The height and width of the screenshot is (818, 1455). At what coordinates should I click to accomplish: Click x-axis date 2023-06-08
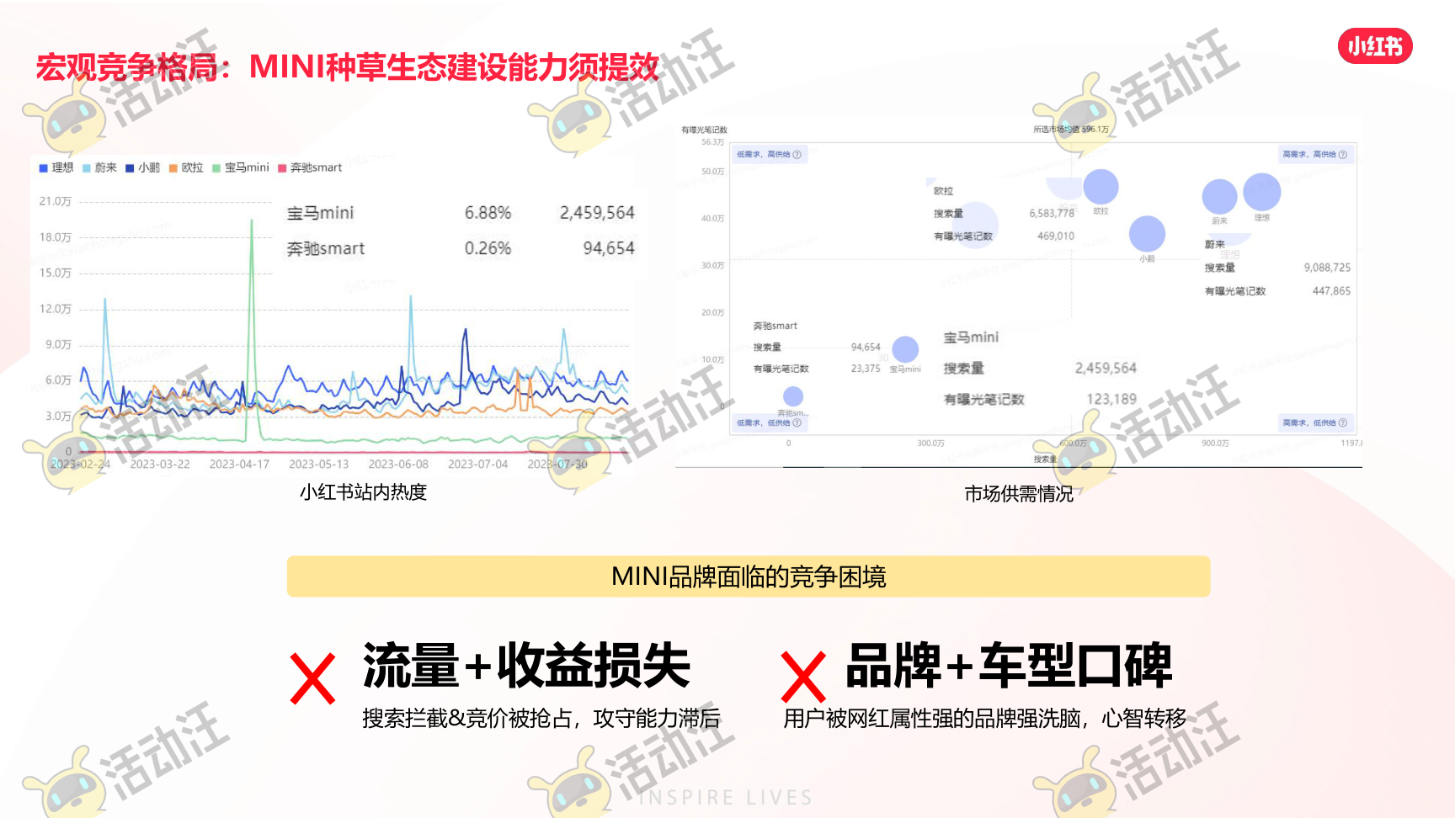pos(398,465)
